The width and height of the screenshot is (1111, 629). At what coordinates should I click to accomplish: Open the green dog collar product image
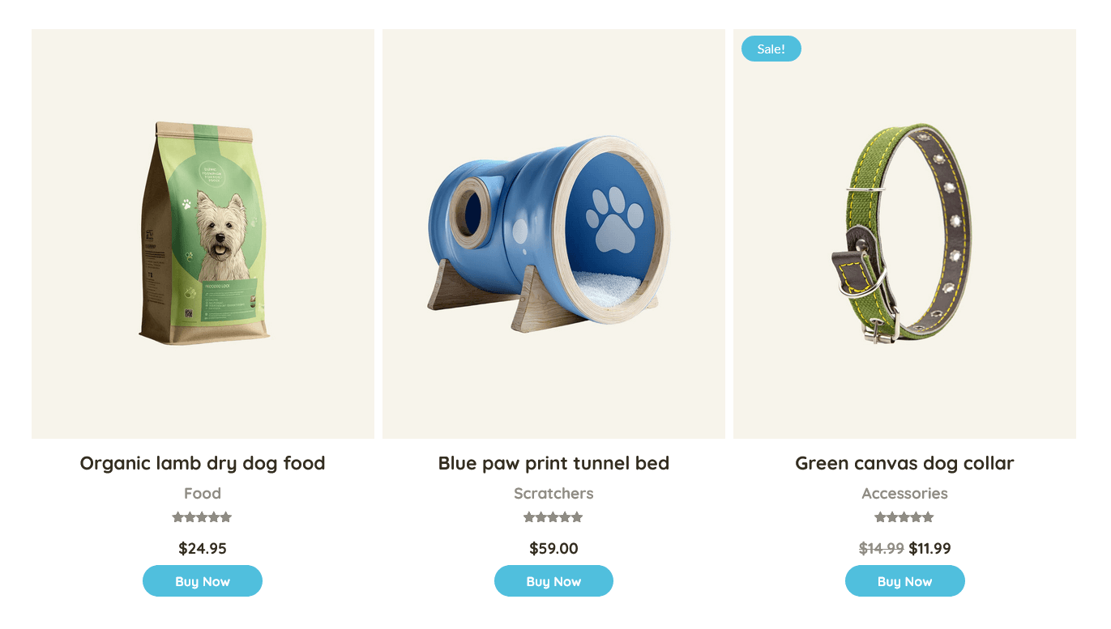[x=904, y=234]
